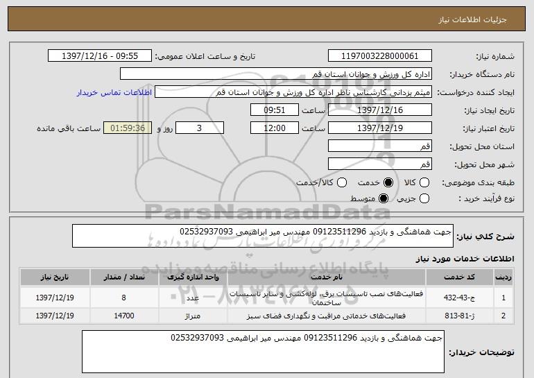The height and width of the screenshot is (378, 534).
Task: Click the date cell in the ج-43-432 row
Action: 55,298
